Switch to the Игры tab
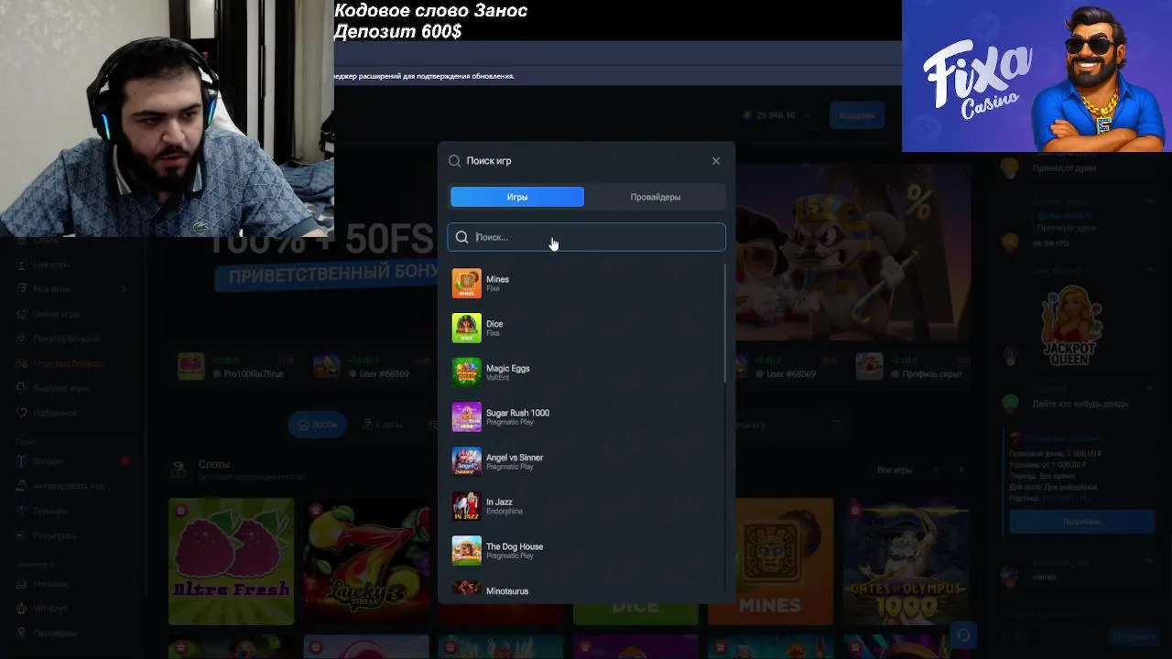This screenshot has width=1172, height=659. click(x=517, y=197)
